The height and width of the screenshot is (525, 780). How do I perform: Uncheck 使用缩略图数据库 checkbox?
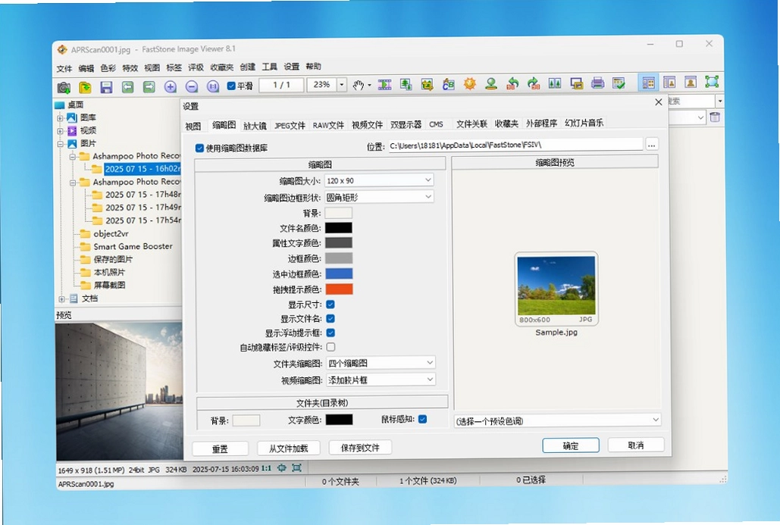(199, 148)
